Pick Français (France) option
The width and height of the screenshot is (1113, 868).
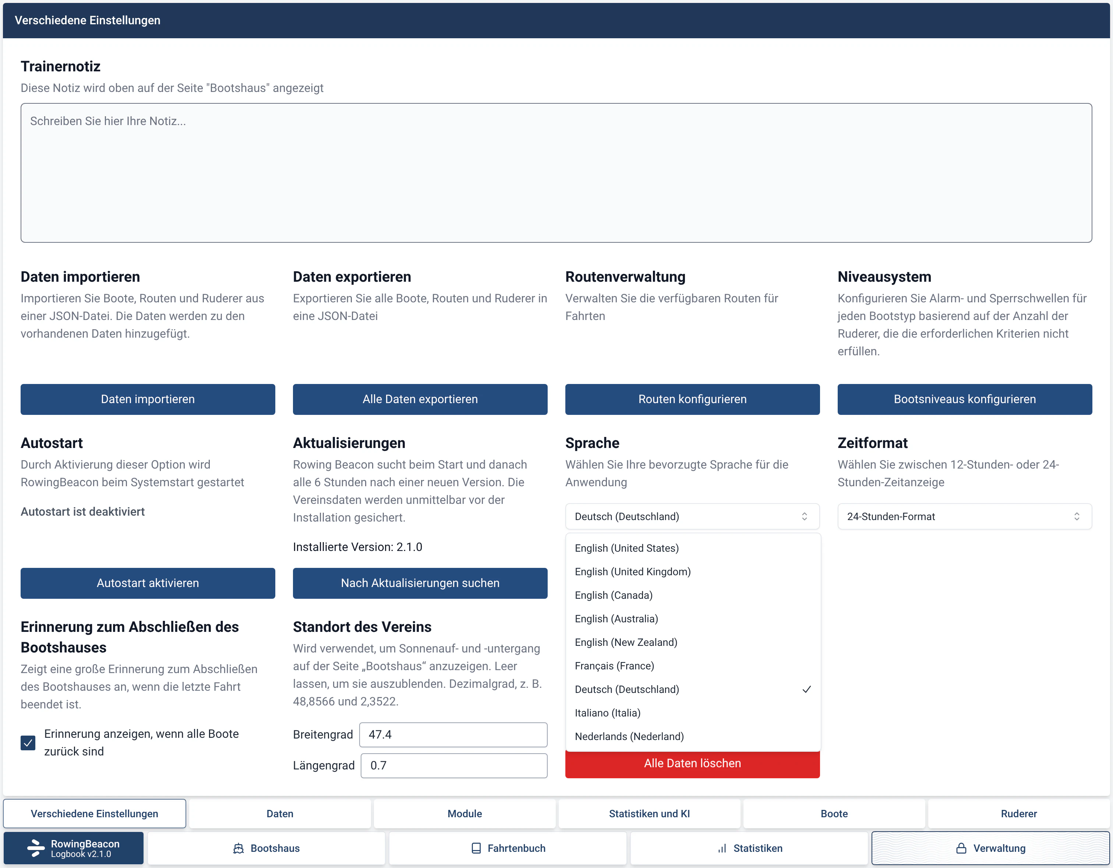(x=693, y=666)
